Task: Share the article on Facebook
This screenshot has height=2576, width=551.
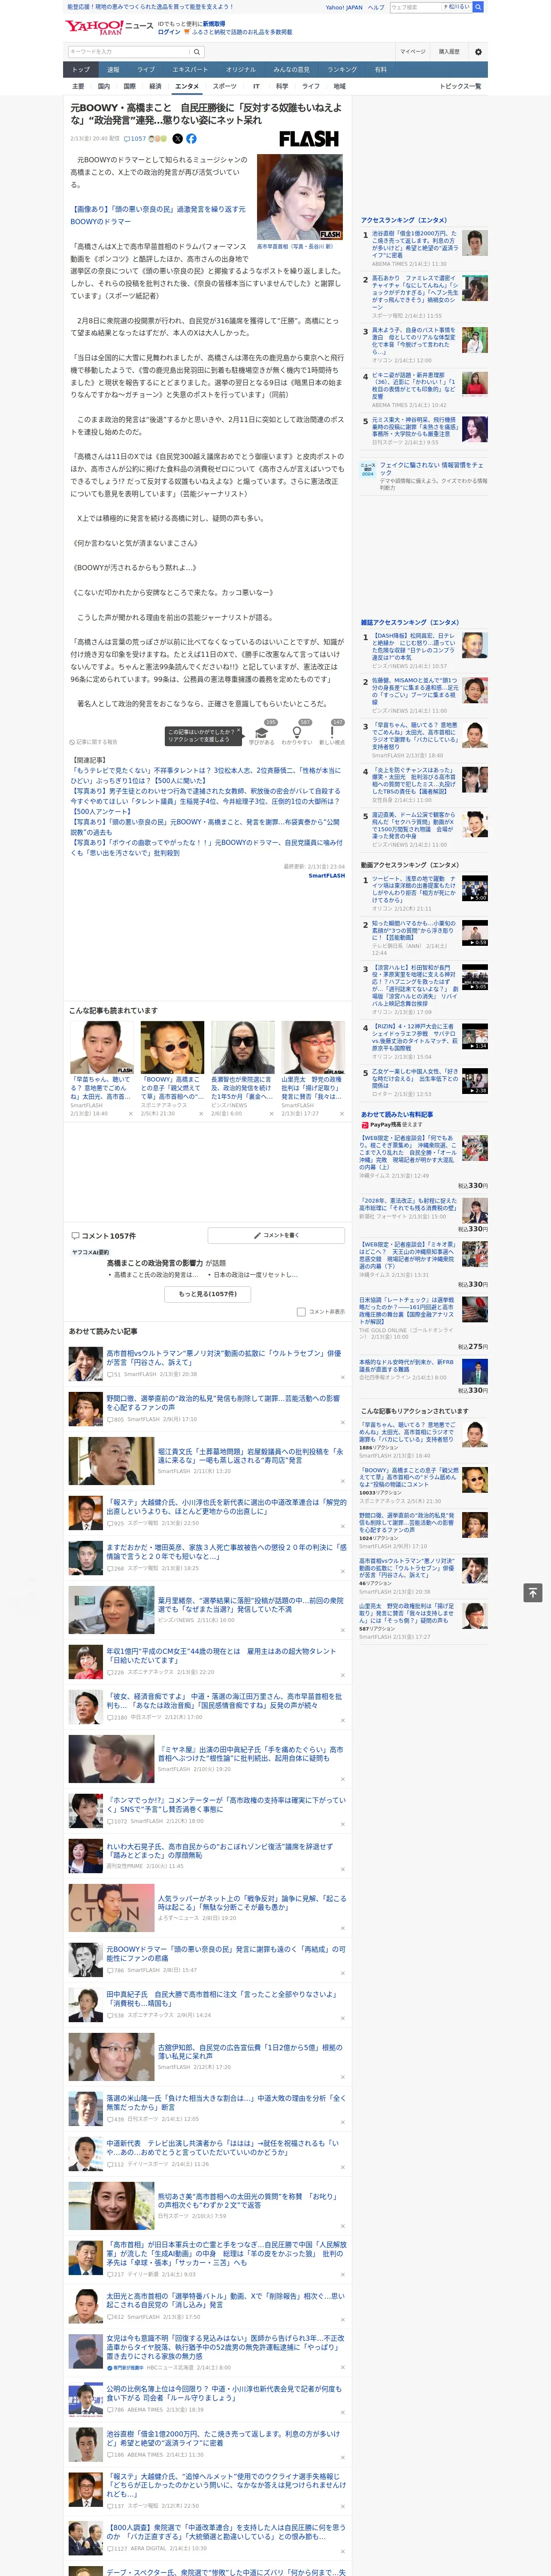Action: 191,139
